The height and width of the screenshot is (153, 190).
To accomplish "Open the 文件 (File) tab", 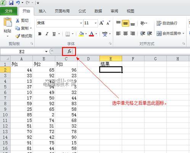I will tap(9, 11).
